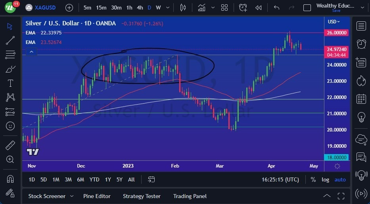Open the idea streams icon
Viewport: 370px width, 204px height.
[361, 175]
